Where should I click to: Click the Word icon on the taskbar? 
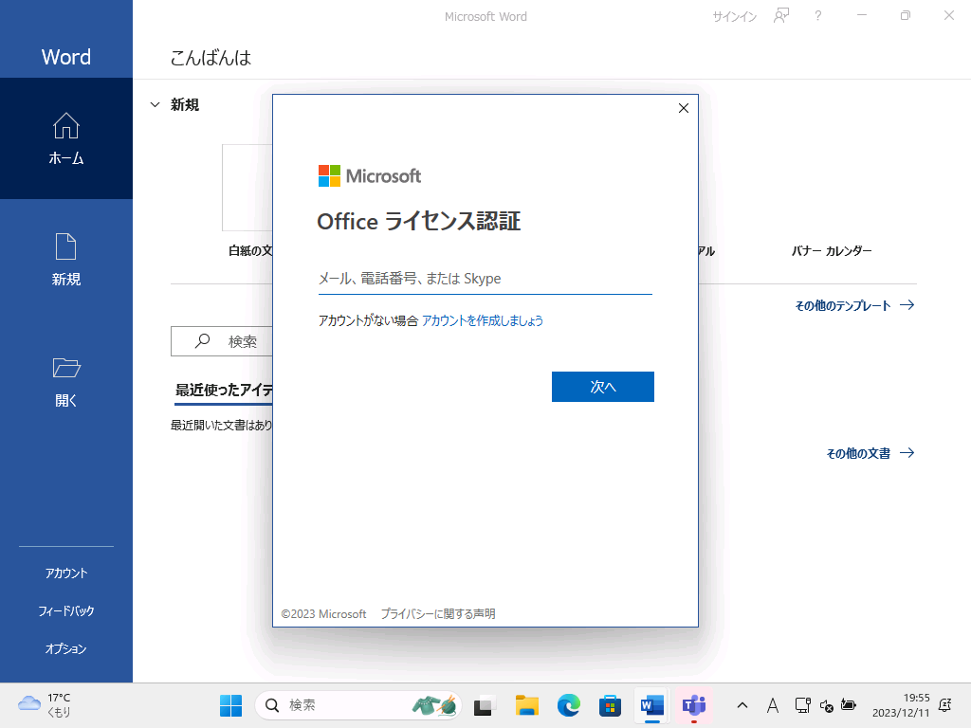click(652, 705)
